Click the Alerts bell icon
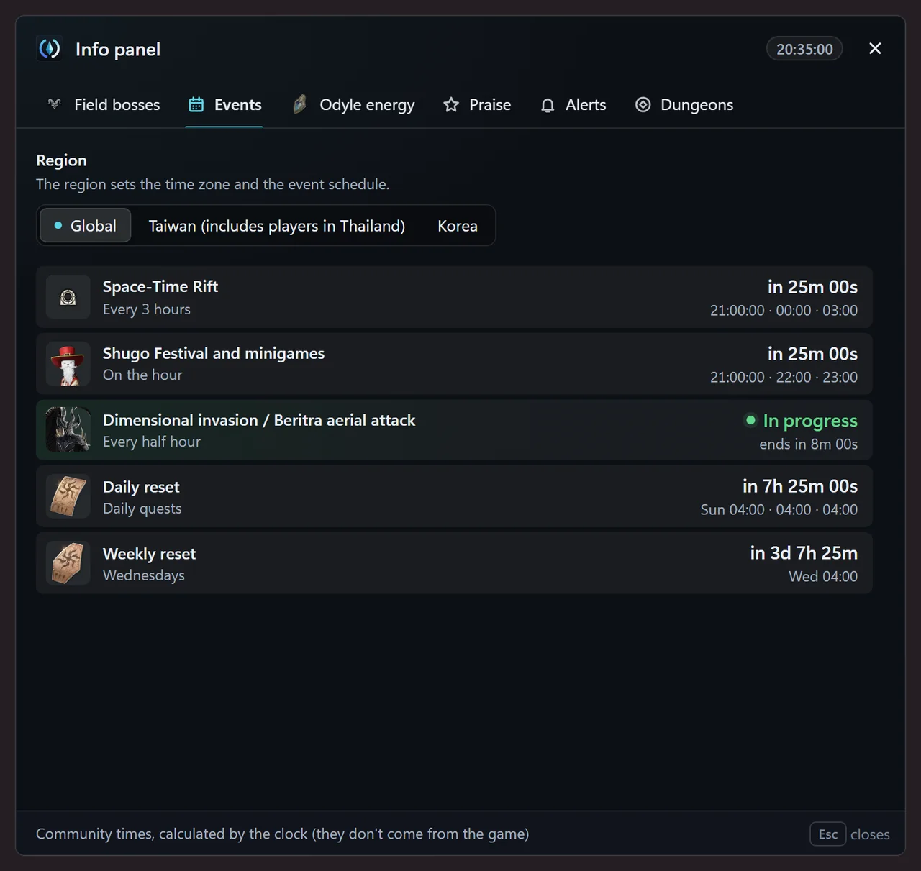The image size is (921, 871). 548,105
